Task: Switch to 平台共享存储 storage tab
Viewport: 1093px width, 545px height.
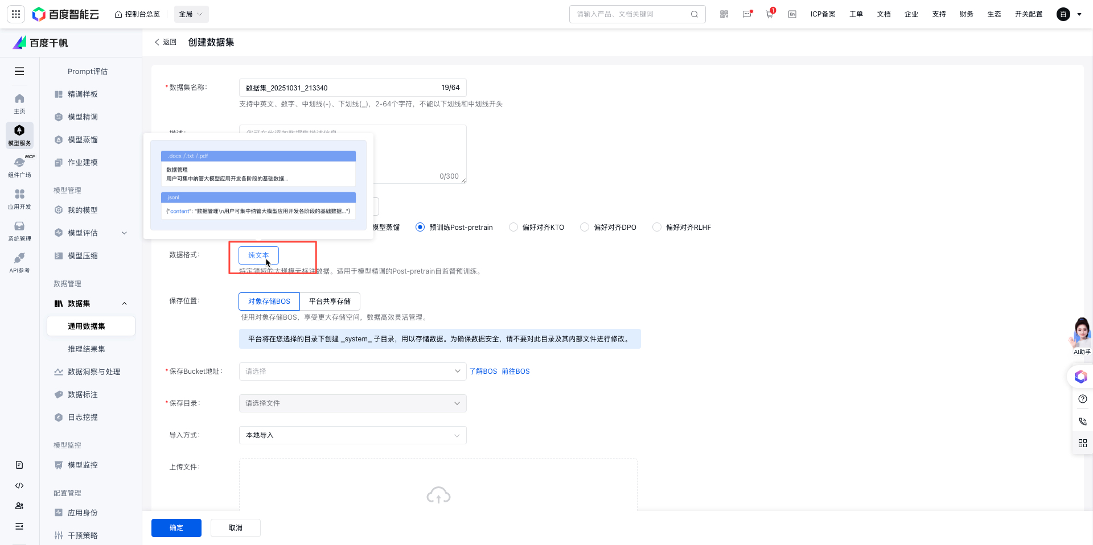Action: coord(330,302)
